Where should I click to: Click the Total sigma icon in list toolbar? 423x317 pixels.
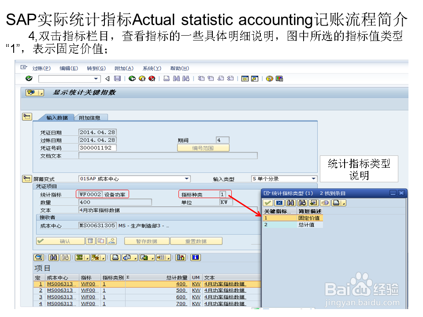(80, 258)
